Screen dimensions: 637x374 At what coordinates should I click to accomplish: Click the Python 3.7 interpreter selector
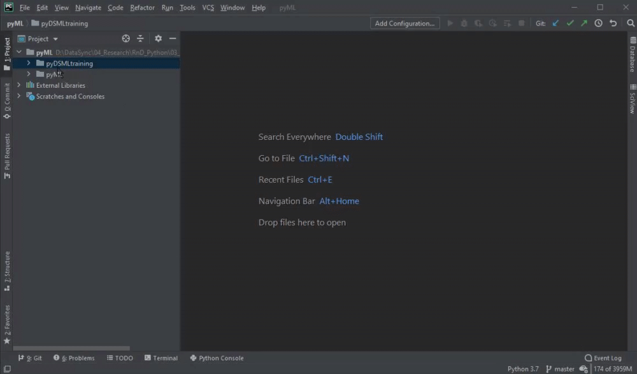point(523,369)
